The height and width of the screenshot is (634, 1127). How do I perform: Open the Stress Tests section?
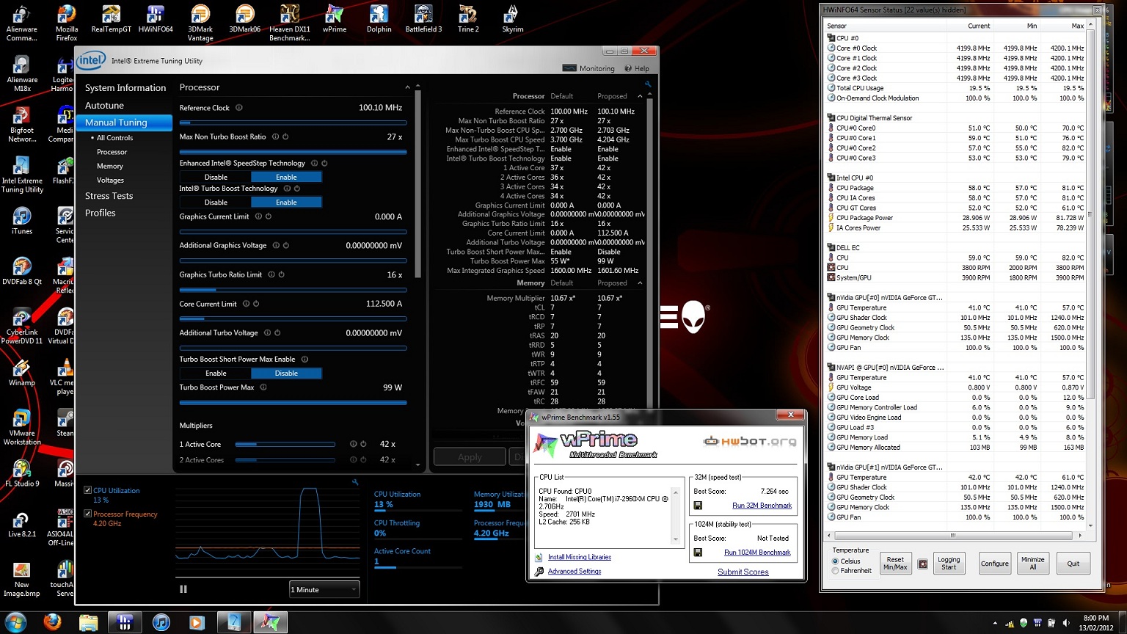[109, 196]
